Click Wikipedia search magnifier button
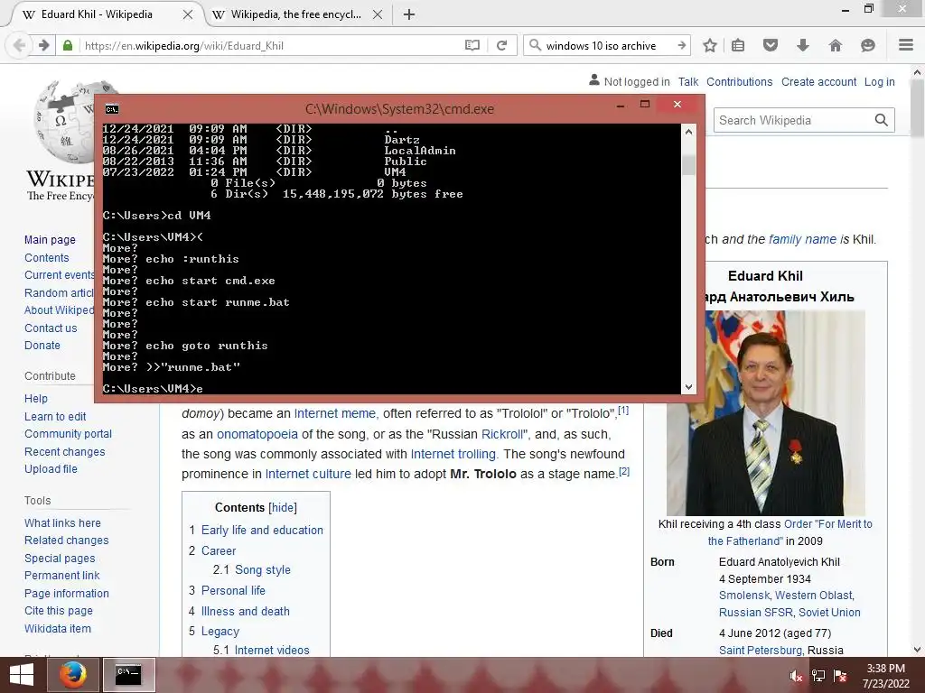This screenshot has width=925, height=693. 882,120
